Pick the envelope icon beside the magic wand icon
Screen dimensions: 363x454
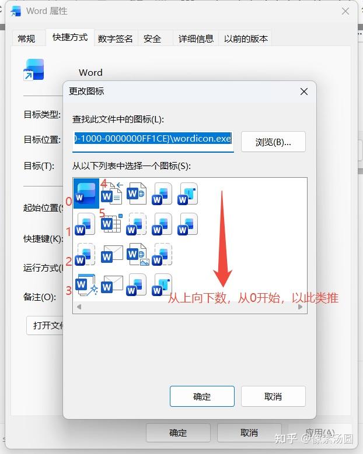pyautogui.click(x=112, y=284)
